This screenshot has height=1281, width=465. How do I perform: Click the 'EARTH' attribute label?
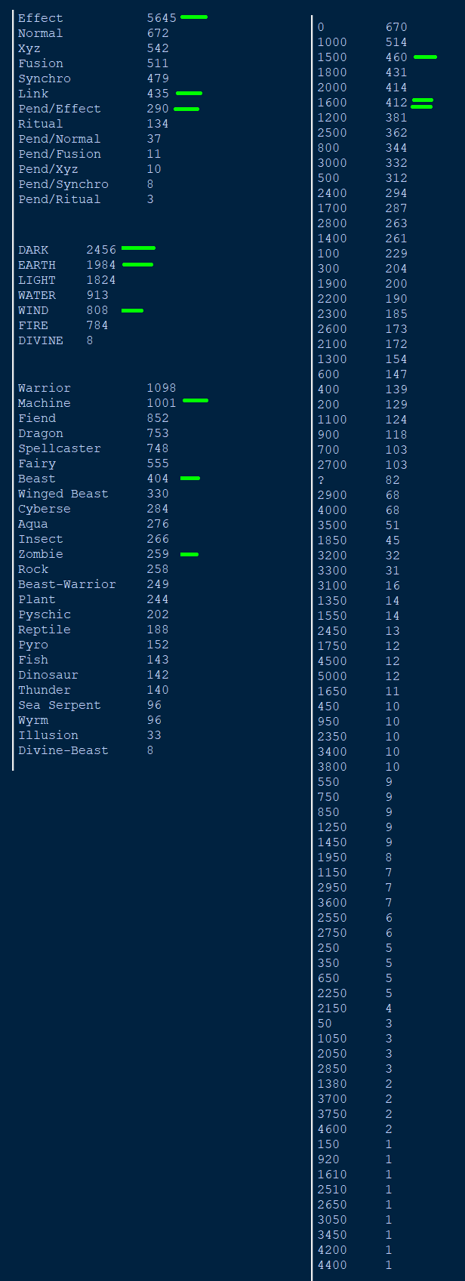(37, 265)
